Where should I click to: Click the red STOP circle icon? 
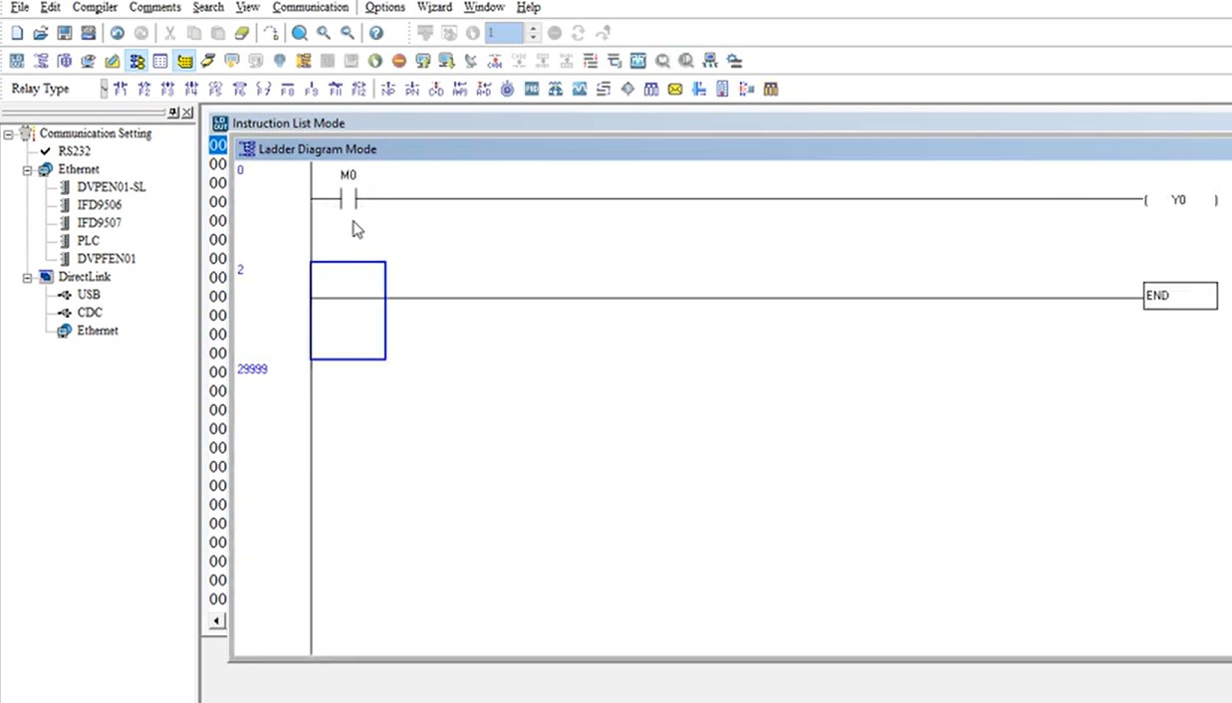pos(398,61)
